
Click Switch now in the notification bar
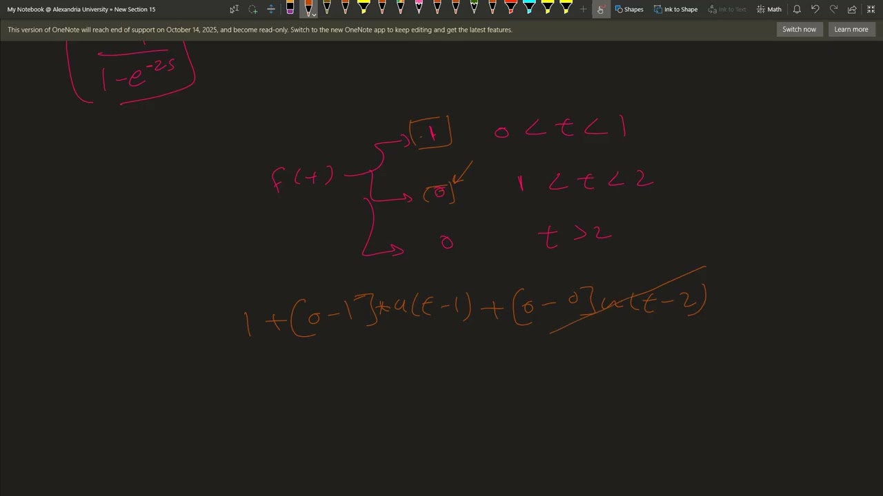coord(799,30)
